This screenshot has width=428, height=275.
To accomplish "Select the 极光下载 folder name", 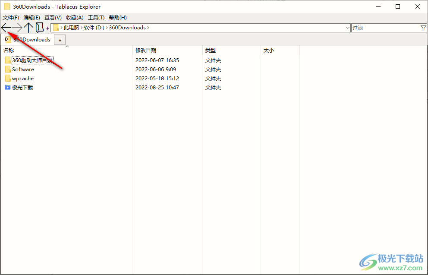I will pos(22,87).
